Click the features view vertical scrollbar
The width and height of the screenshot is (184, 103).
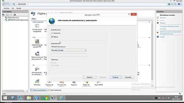152,51
